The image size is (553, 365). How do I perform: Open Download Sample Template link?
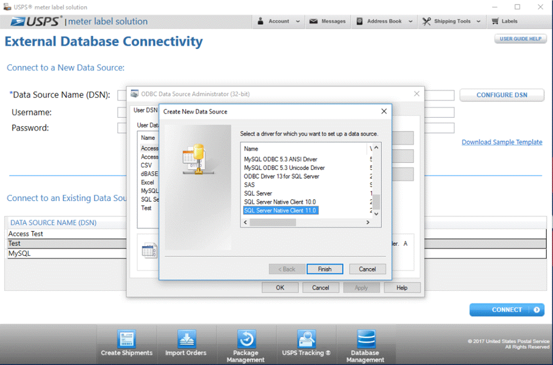[x=502, y=142]
